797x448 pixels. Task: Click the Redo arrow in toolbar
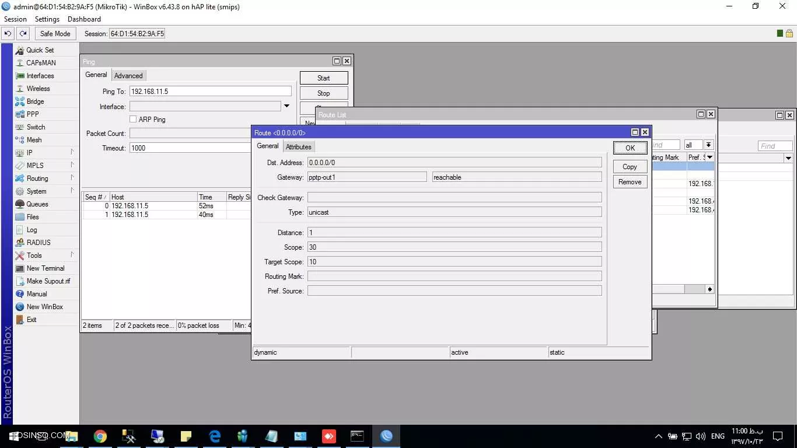pos(23,34)
